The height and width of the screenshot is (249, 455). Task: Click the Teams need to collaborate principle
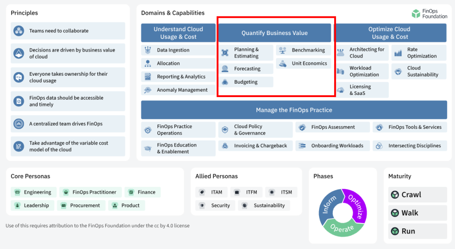coord(68,31)
